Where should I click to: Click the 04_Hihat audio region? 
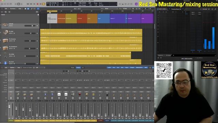coord(85,55)
